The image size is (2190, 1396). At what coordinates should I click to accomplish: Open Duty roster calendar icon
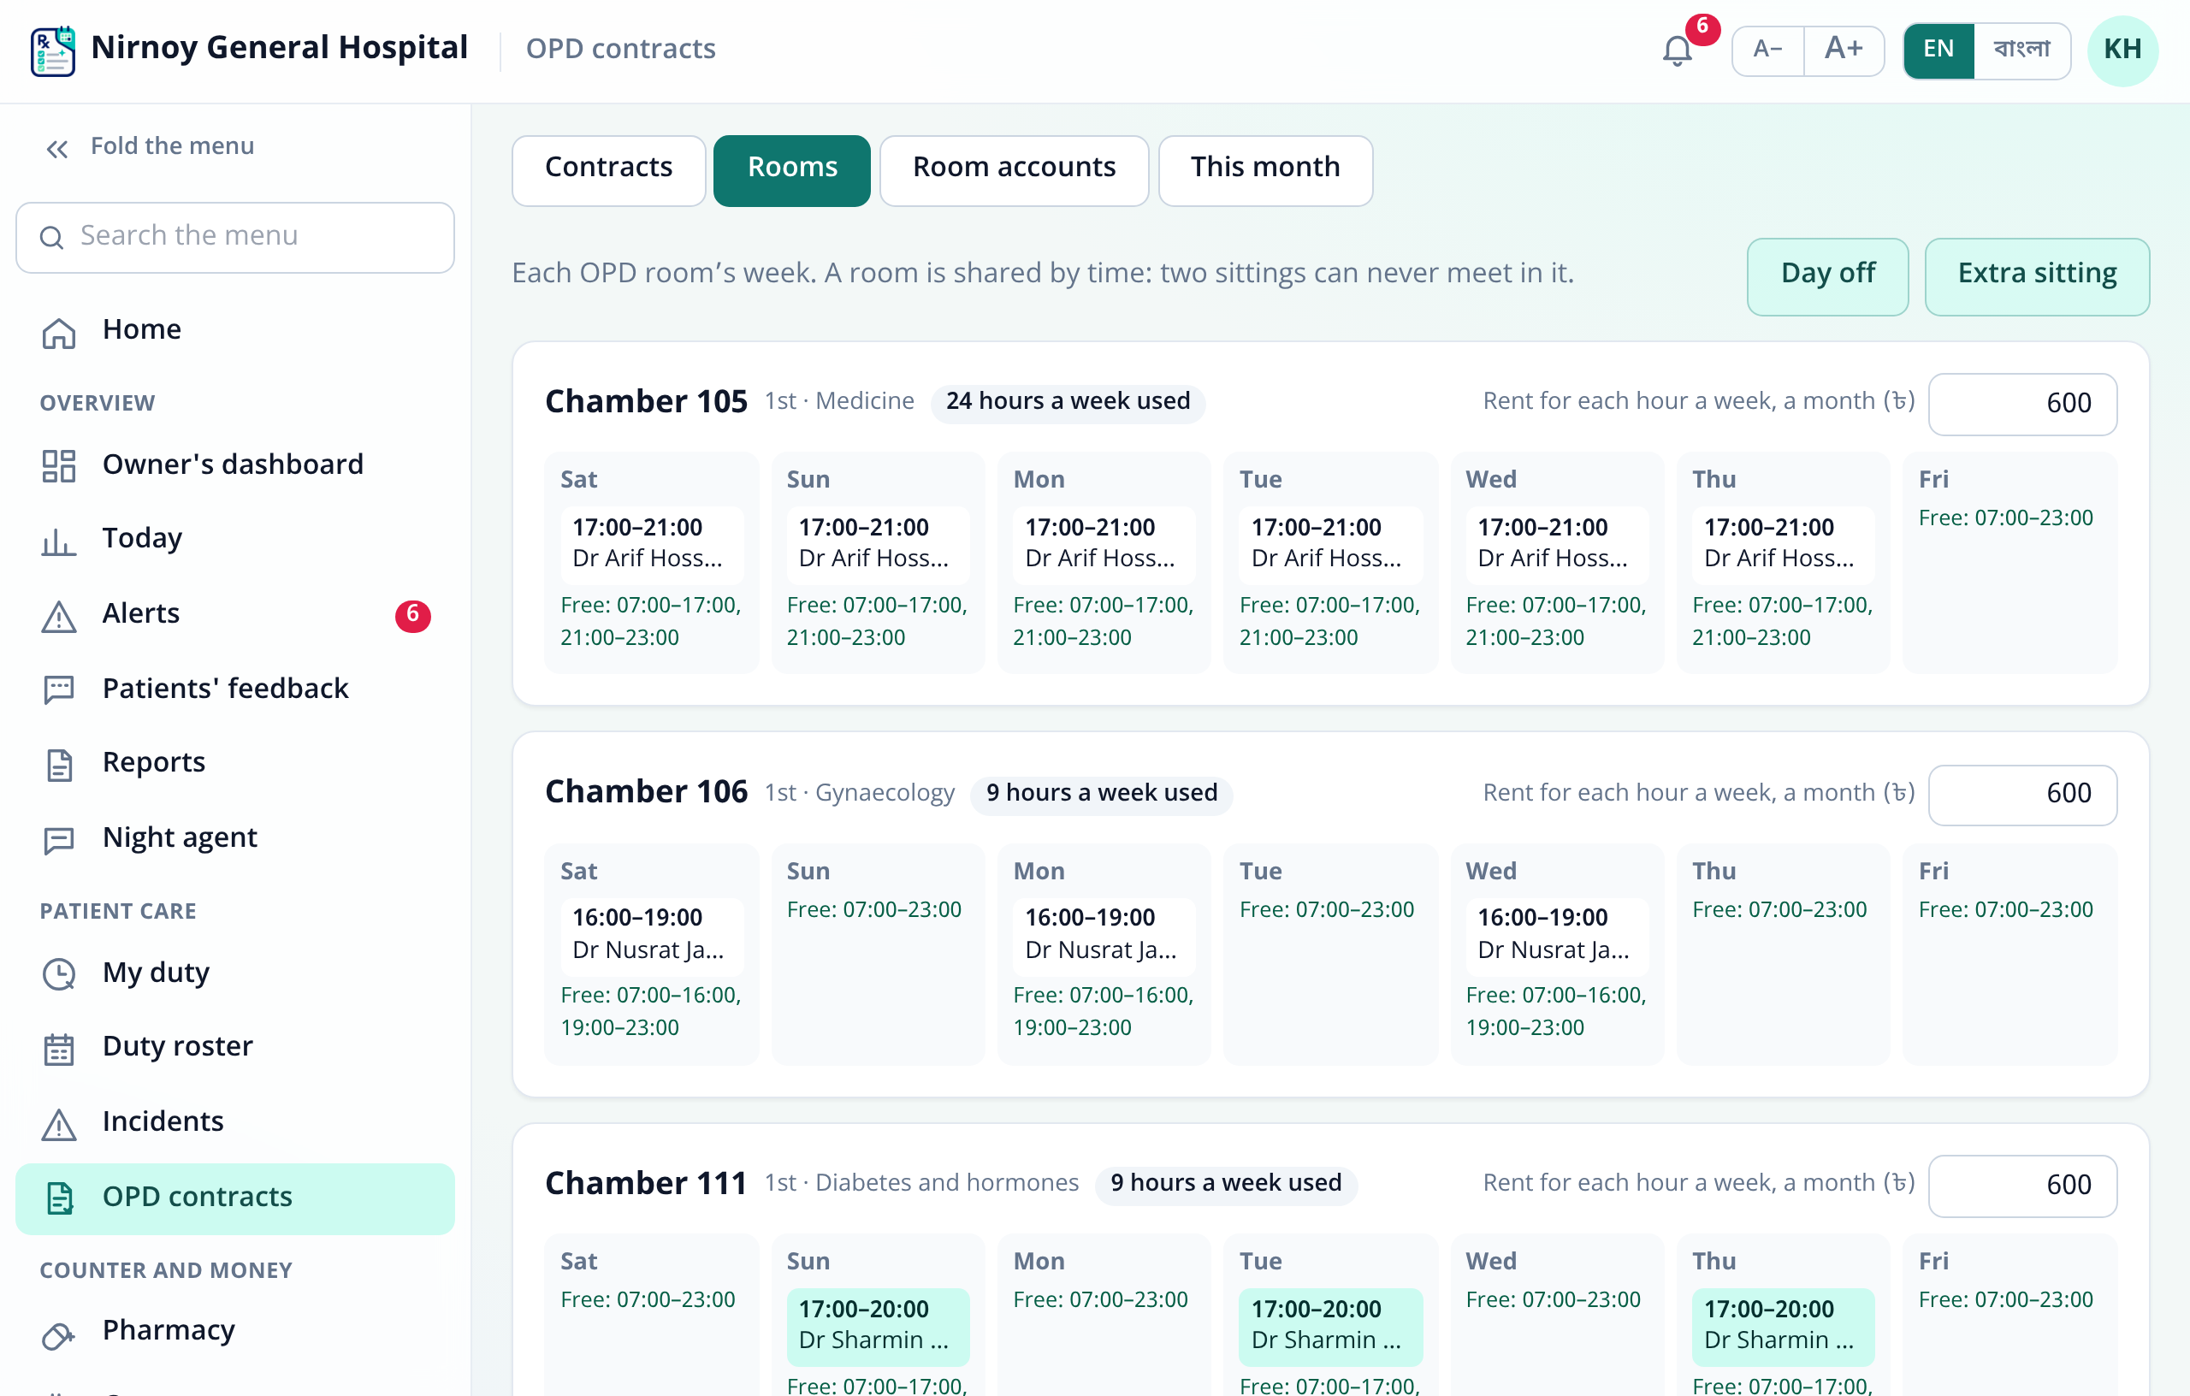59,1048
